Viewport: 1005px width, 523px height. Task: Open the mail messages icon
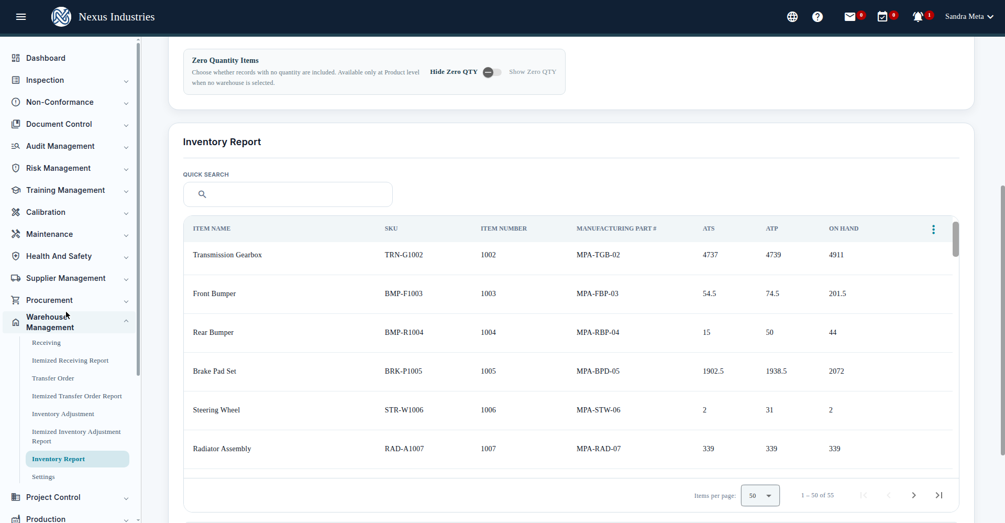(850, 17)
